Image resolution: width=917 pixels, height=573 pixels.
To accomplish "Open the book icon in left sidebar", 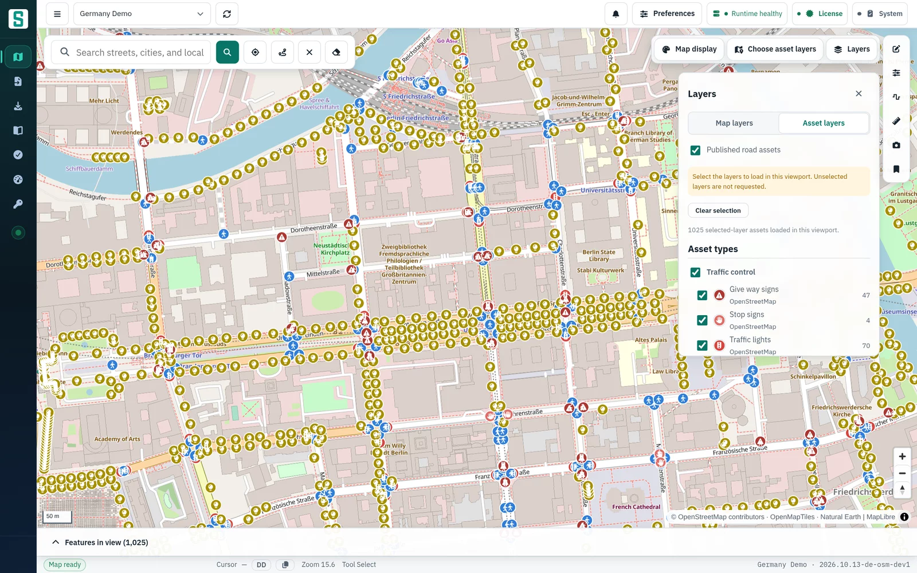I will [x=18, y=131].
